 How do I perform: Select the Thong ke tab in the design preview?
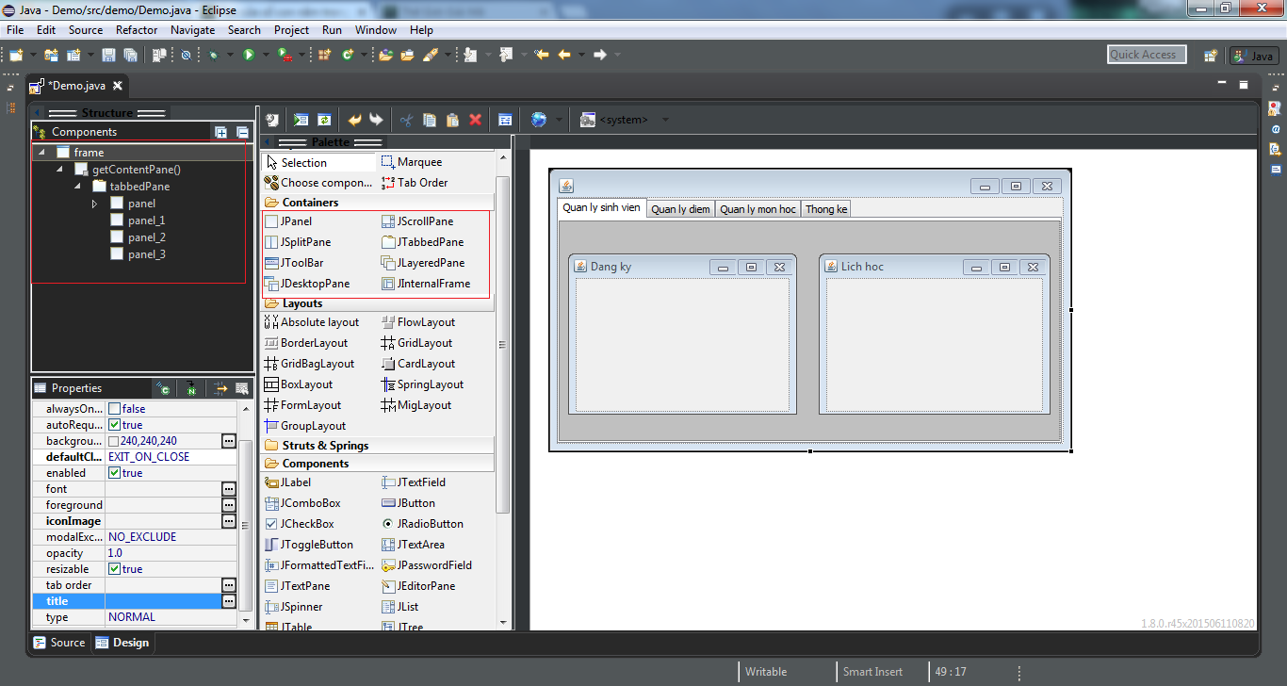[x=826, y=209]
